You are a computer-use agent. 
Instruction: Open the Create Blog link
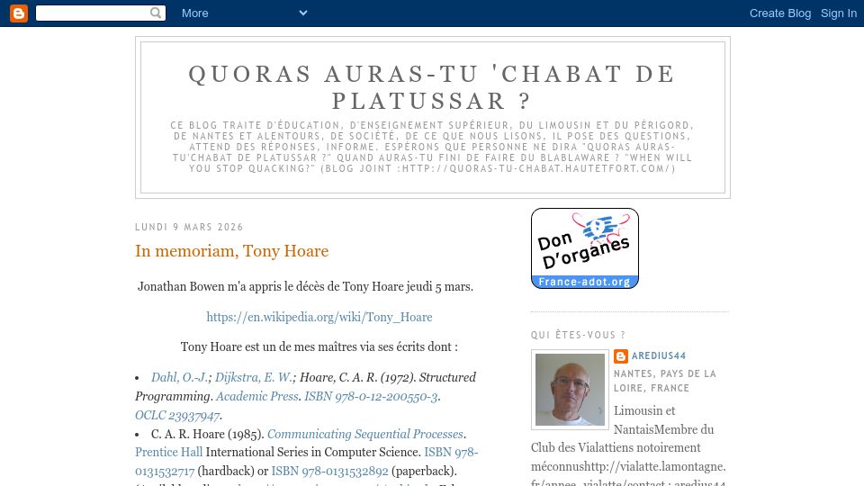pyautogui.click(x=779, y=13)
